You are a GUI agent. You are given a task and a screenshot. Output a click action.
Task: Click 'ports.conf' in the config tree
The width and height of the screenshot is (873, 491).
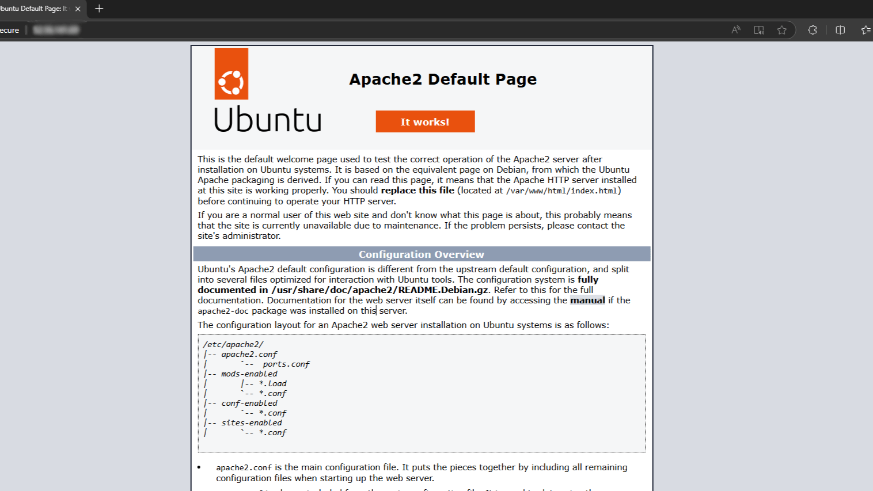coord(286,364)
